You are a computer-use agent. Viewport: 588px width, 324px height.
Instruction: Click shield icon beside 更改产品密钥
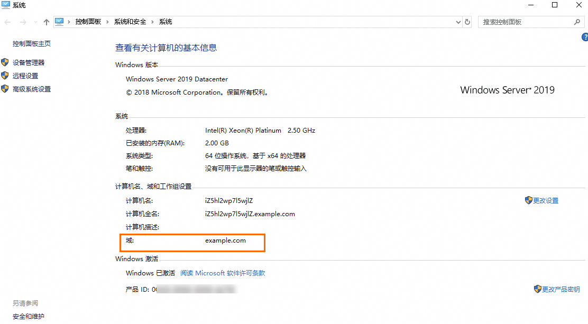coord(538,289)
